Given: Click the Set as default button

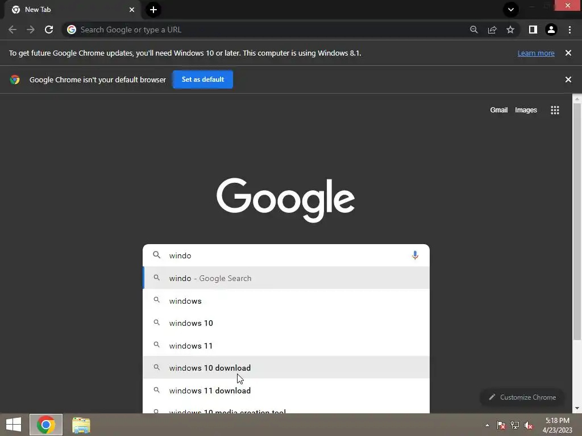Looking at the screenshot, I should (203, 79).
